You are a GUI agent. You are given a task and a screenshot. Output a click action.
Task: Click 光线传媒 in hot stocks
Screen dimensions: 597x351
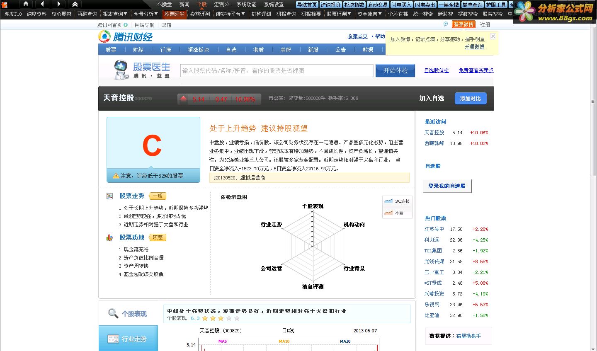(434, 261)
